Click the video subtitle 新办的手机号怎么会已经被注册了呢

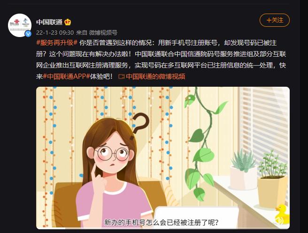pyautogui.click(x=161, y=222)
